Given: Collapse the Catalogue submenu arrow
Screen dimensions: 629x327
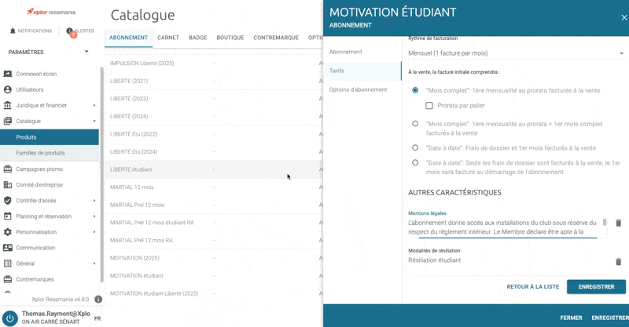Looking at the screenshot, I should (94, 121).
